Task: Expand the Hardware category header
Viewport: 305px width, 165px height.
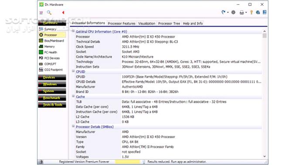Action: point(52,23)
